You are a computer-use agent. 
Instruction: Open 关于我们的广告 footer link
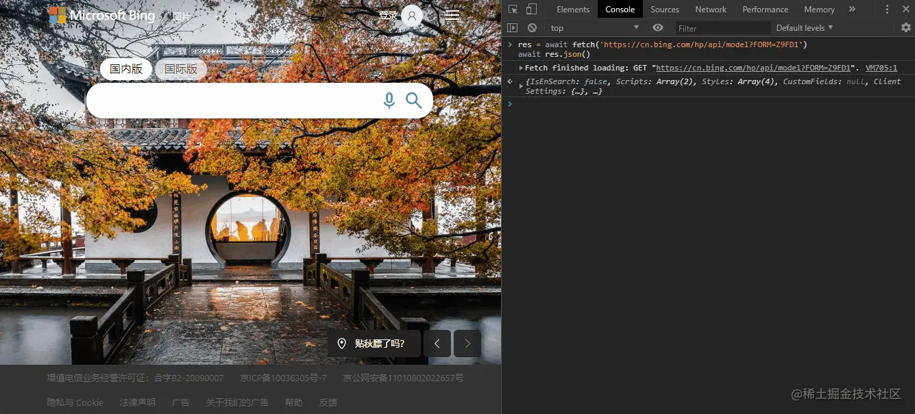click(237, 402)
